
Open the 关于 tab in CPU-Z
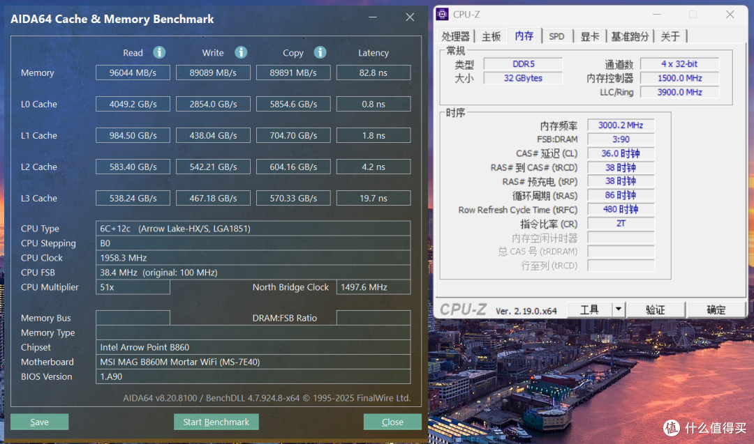(x=670, y=36)
